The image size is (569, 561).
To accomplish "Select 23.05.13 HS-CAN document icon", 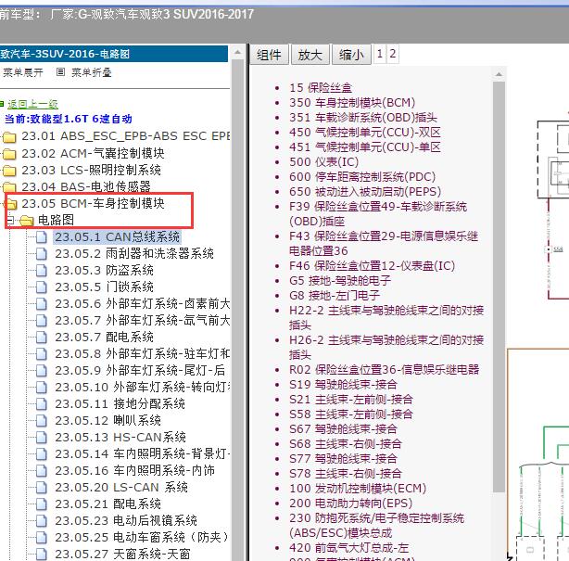I will 42,438.
